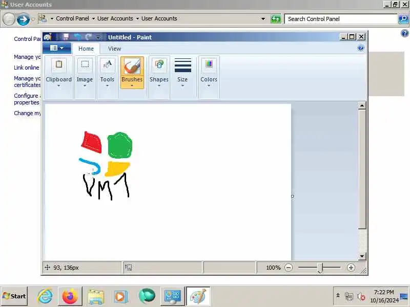Click the green Refresh button in address bar
This screenshot has width=410, height=307.
tap(276, 19)
